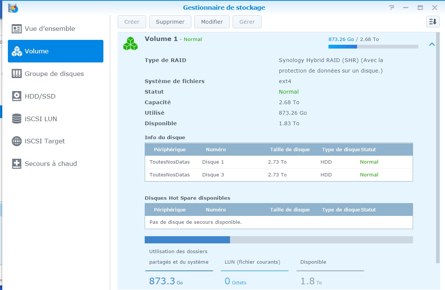Open Groupe de disques sidebar icon

point(17,74)
